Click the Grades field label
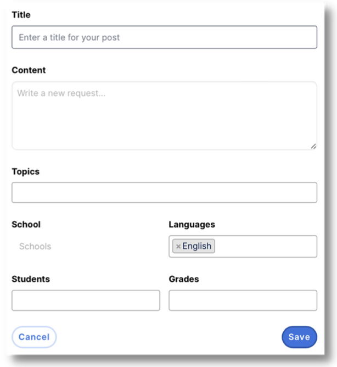The width and height of the screenshot is (337, 367). point(183,279)
